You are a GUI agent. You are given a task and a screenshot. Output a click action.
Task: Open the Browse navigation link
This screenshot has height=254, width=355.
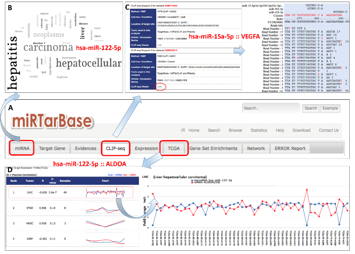coord(235,130)
